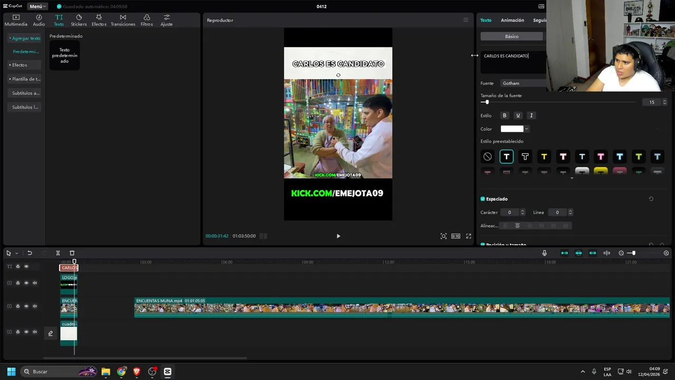This screenshot has height=380, width=675.
Task: Open the Fuente Gotham font dropdown
Action: pos(522,83)
